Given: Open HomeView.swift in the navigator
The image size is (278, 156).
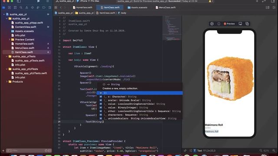Looking at the screenshot, I should [23, 44].
